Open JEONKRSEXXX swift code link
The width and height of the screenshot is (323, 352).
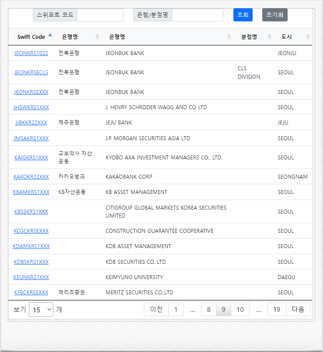(x=31, y=92)
